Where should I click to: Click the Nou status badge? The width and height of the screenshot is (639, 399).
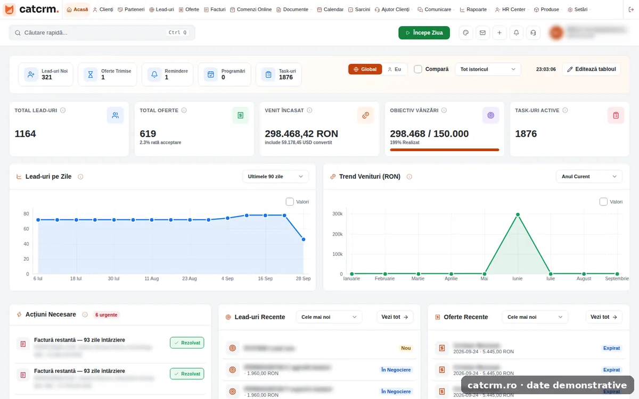click(x=406, y=348)
